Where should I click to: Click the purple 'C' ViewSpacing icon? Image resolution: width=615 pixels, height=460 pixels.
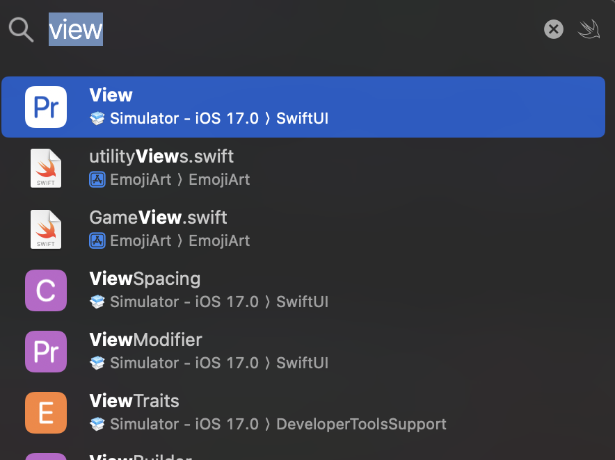[46, 290]
